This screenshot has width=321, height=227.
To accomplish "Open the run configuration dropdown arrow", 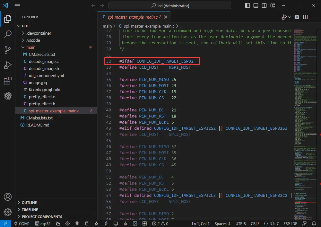I will [289, 17].
